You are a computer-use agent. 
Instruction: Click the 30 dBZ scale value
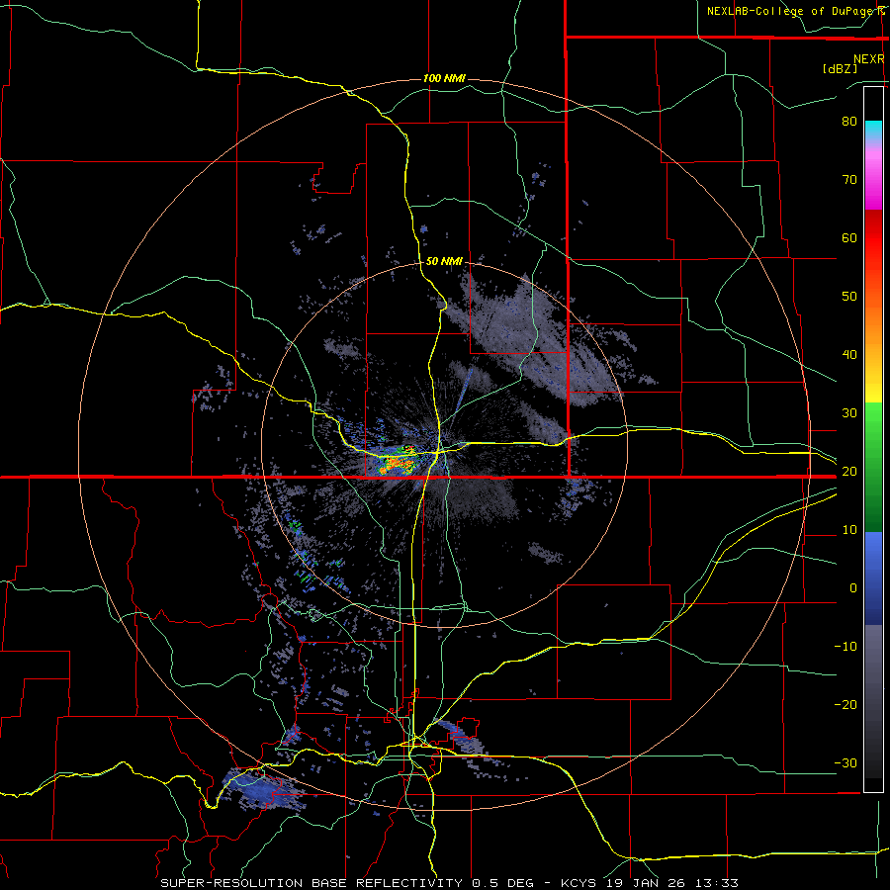click(849, 413)
